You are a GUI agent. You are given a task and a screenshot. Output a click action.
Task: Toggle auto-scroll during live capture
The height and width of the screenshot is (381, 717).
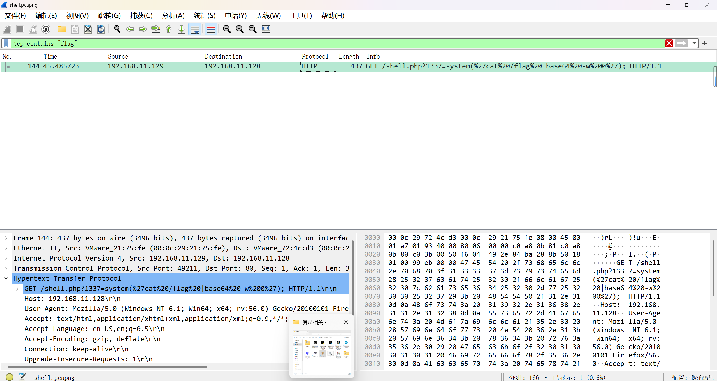click(x=195, y=29)
